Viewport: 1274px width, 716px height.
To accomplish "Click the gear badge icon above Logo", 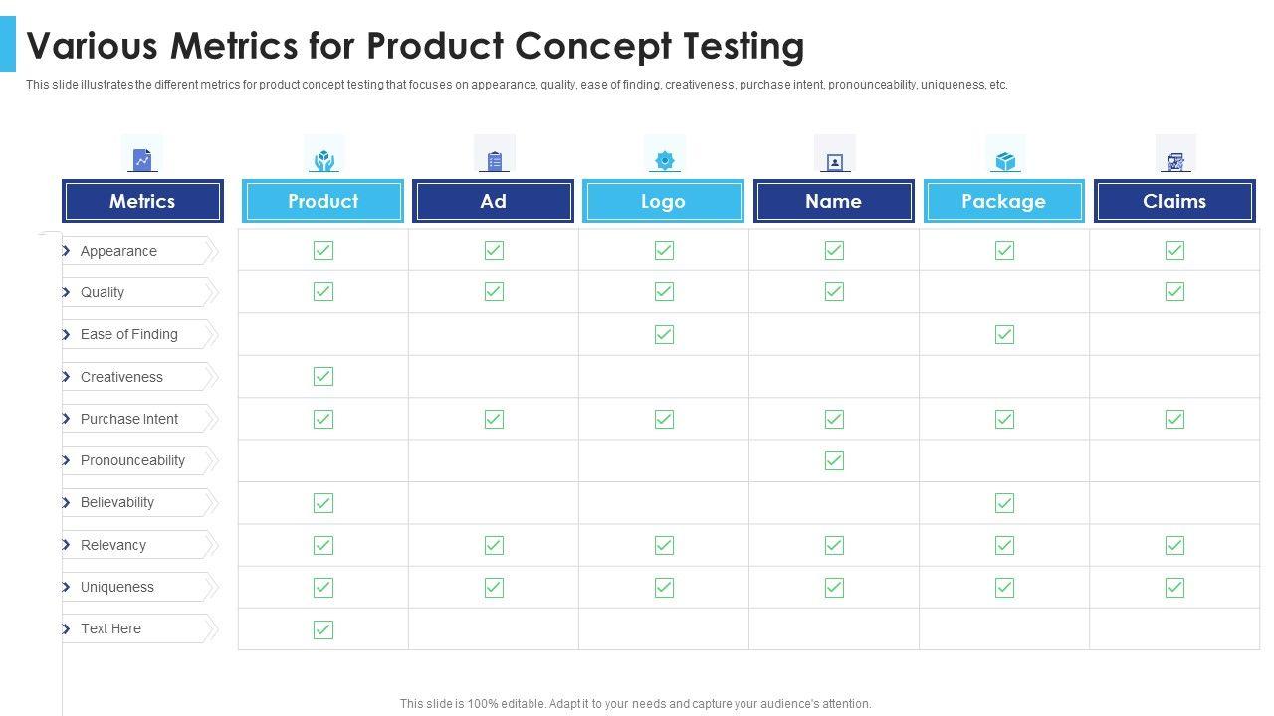I will (664, 160).
